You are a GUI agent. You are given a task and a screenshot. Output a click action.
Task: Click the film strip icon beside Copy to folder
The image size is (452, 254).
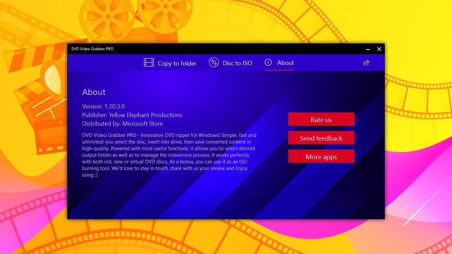(x=149, y=63)
